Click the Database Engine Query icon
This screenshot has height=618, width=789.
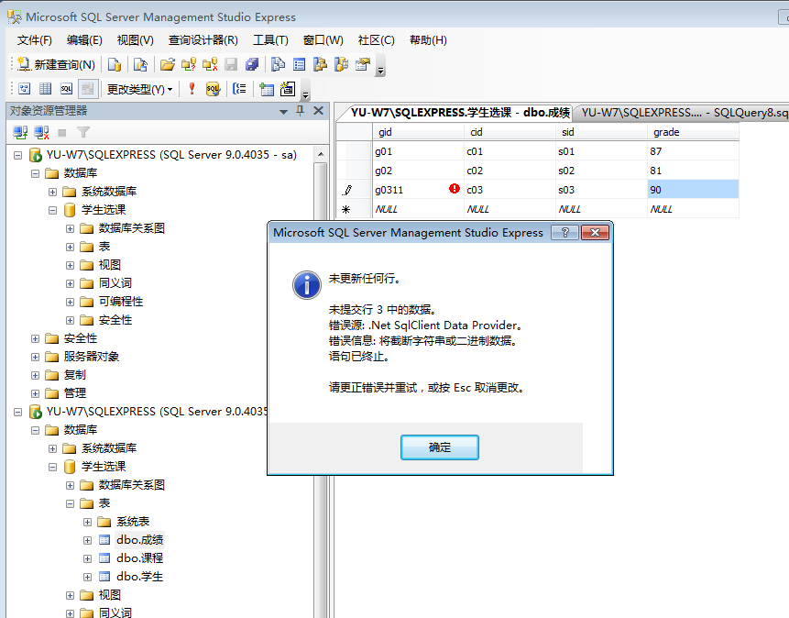click(x=115, y=64)
